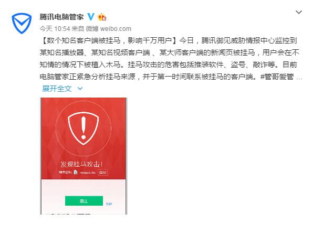Open the post options chevron menu

(x=299, y=12)
